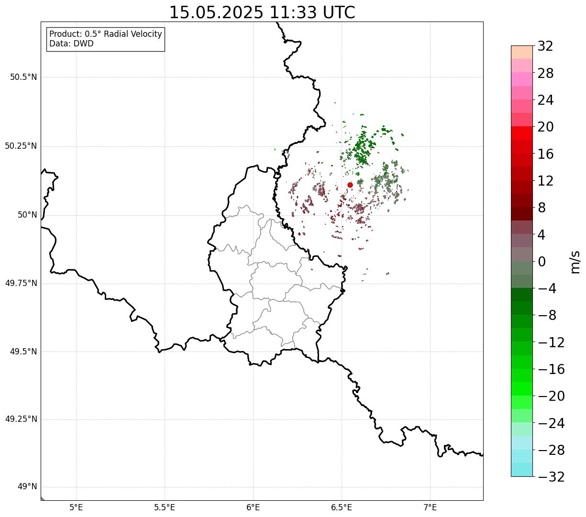Click the colorbar tick label −20
This screenshot has width=586, height=517.
(551, 396)
